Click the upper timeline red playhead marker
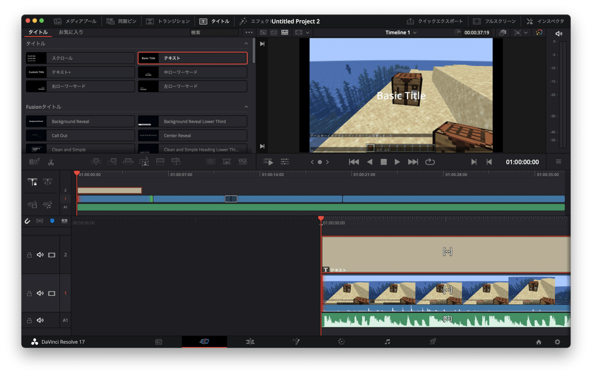This screenshot has height=376, width=592. coord(76,173)
